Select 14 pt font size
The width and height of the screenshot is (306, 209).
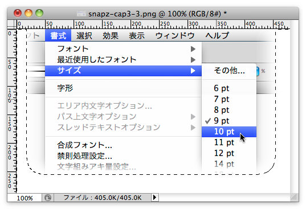coord(229,164)
